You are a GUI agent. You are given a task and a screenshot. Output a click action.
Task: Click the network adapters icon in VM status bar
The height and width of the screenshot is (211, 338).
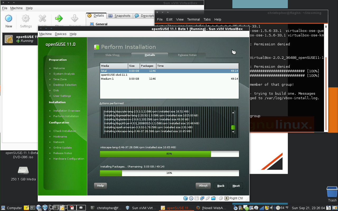pyautogui.click(x=202, y=198)
